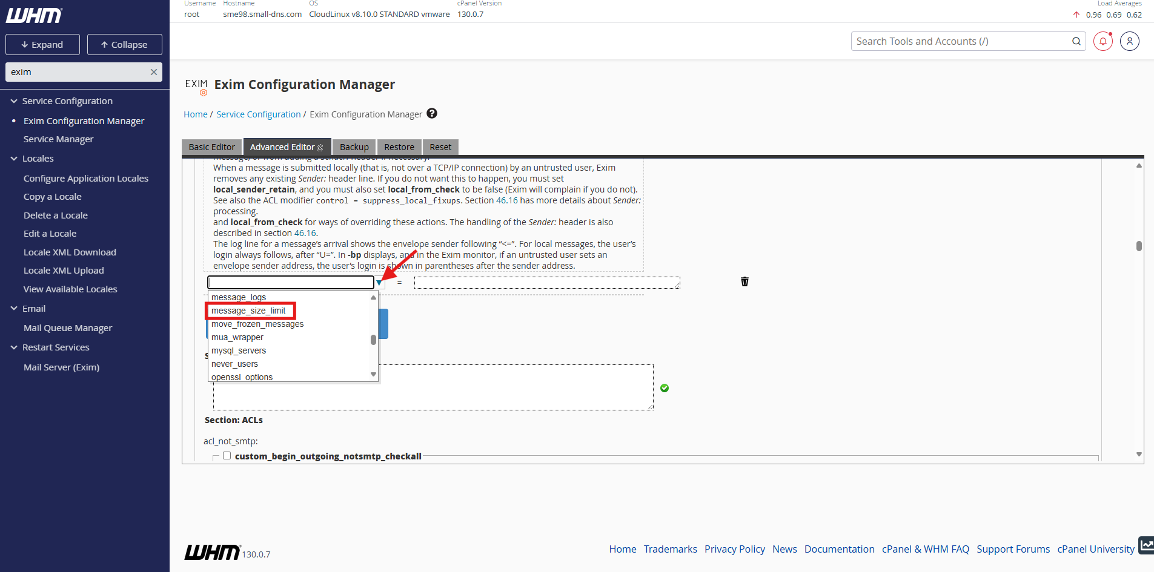Click the editor scrollbar down arrow
This screenshot has height=572, width=1154.
pos(1139,454)
